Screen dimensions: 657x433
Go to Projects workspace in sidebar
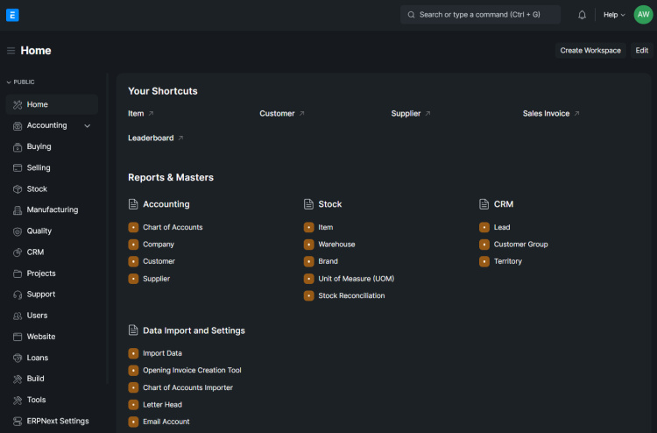point(41,273)
